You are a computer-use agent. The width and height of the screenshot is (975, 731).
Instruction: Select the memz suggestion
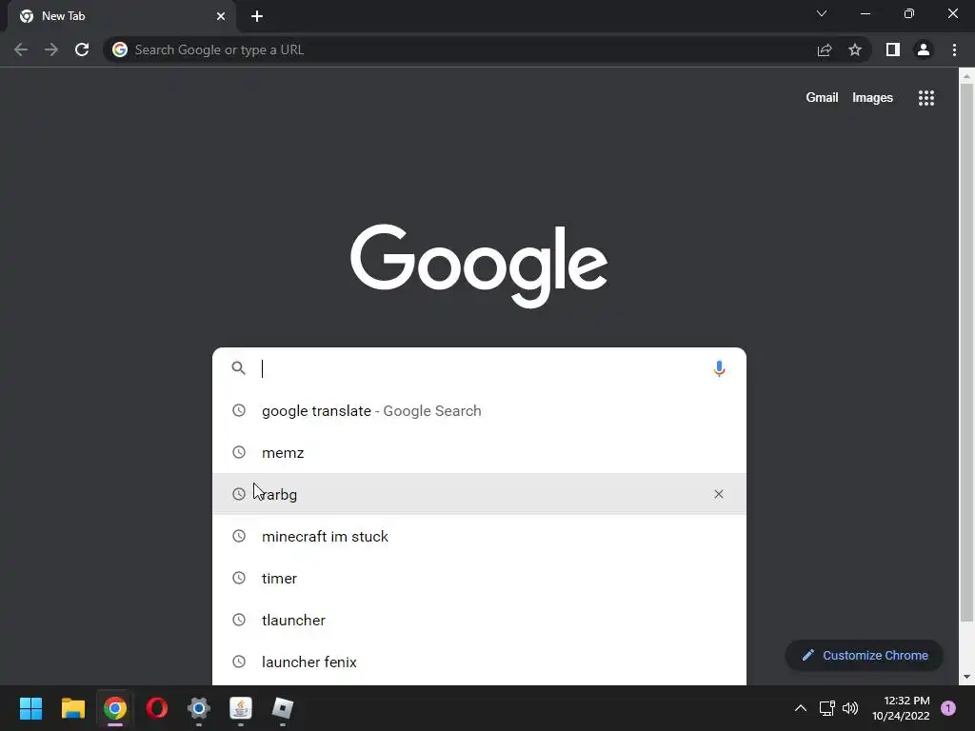point(479,452)
